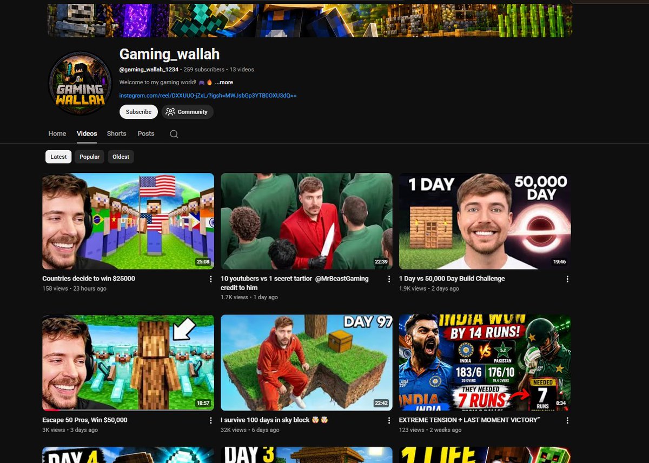Open the instagram.com reel link
The image size is (649, 463).
point(208,96)
